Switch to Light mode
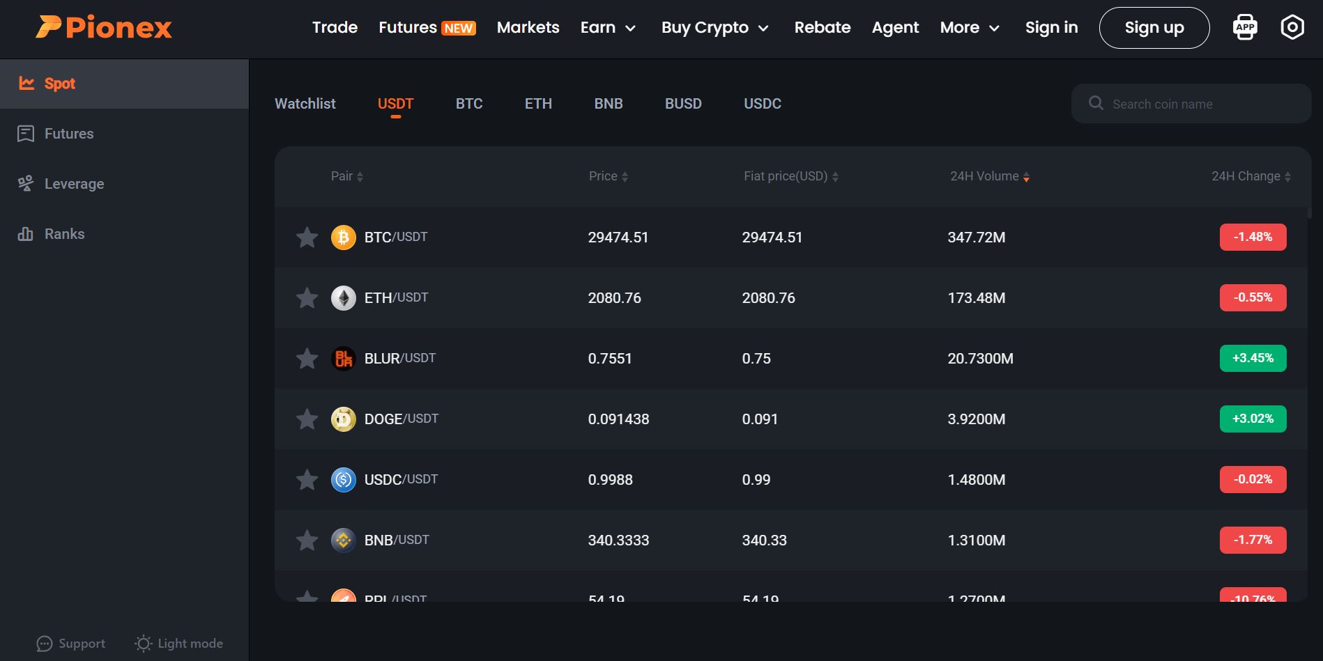 [179, 644]
